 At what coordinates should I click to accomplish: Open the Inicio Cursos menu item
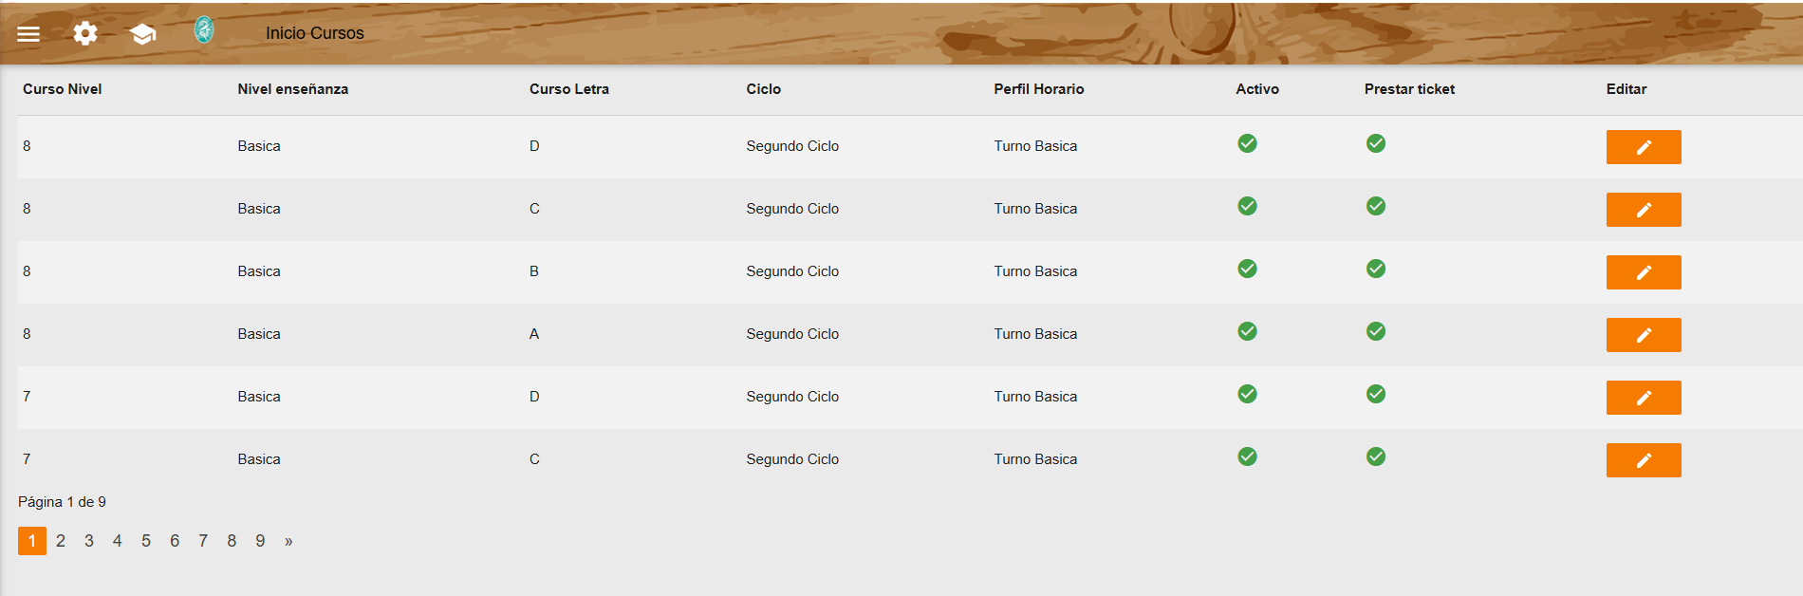pos(314,33)
